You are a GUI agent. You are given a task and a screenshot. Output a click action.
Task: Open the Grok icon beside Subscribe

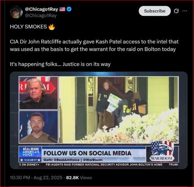[176, 11]
